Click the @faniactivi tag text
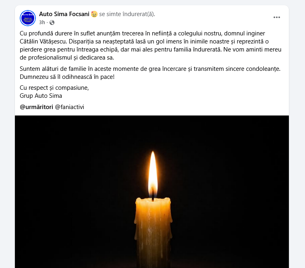The image size is (305, 268). click(69, 107)
